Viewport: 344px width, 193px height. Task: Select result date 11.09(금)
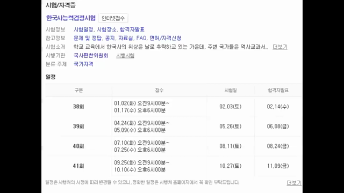click(278, 166)
